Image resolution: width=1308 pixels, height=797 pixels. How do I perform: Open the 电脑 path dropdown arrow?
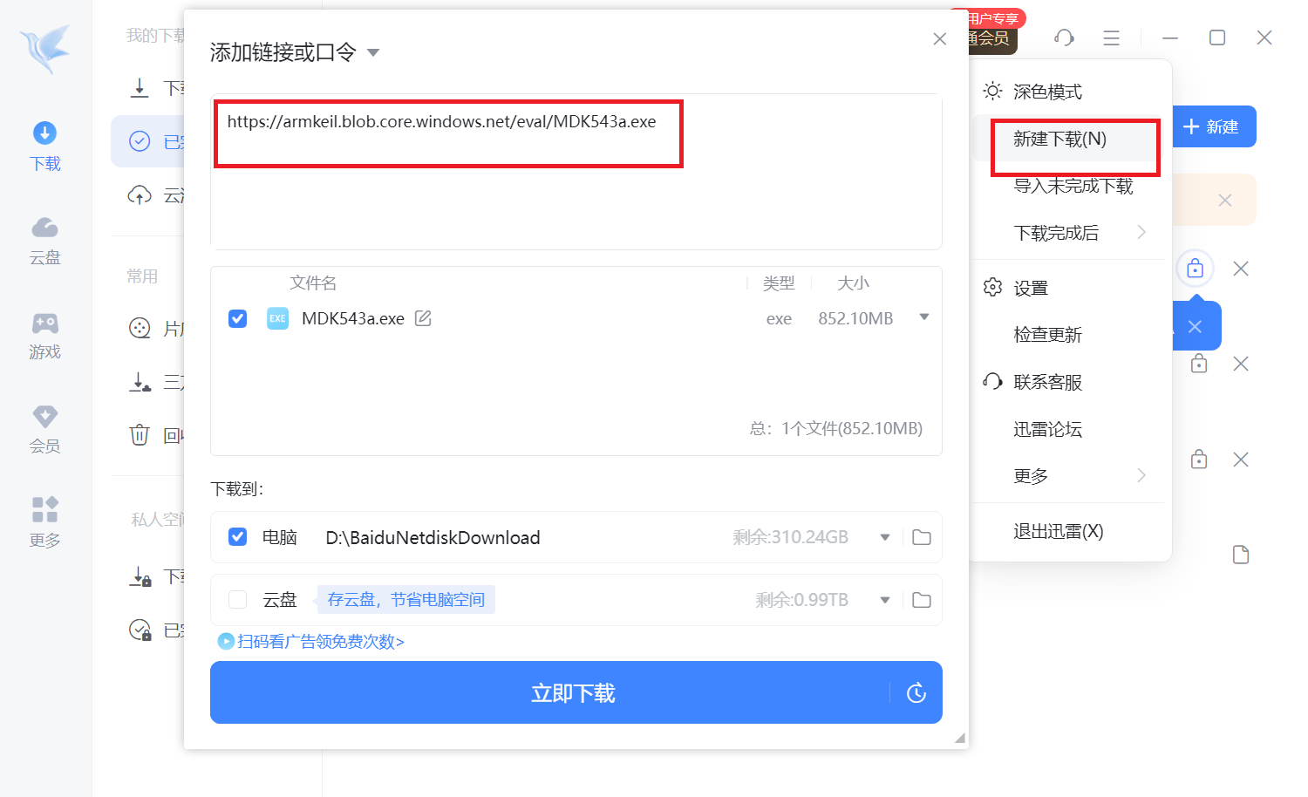coord(885,537)
